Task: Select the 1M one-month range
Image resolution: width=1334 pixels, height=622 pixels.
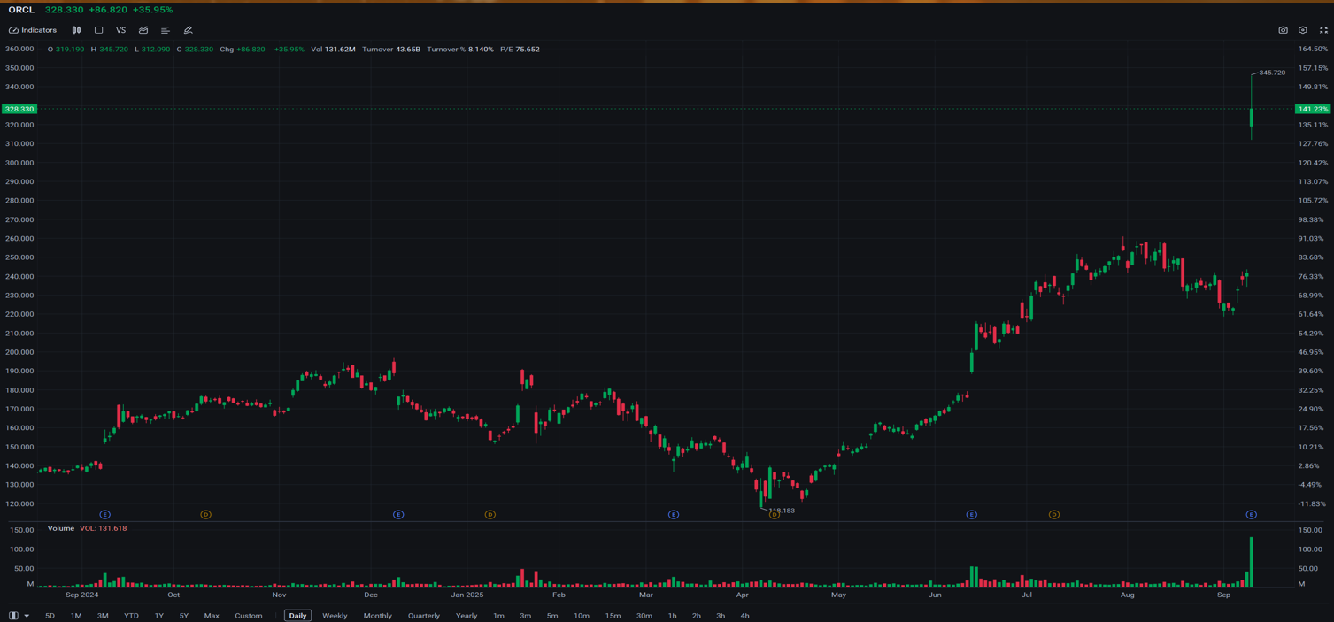Action: (x=76, y=616)
